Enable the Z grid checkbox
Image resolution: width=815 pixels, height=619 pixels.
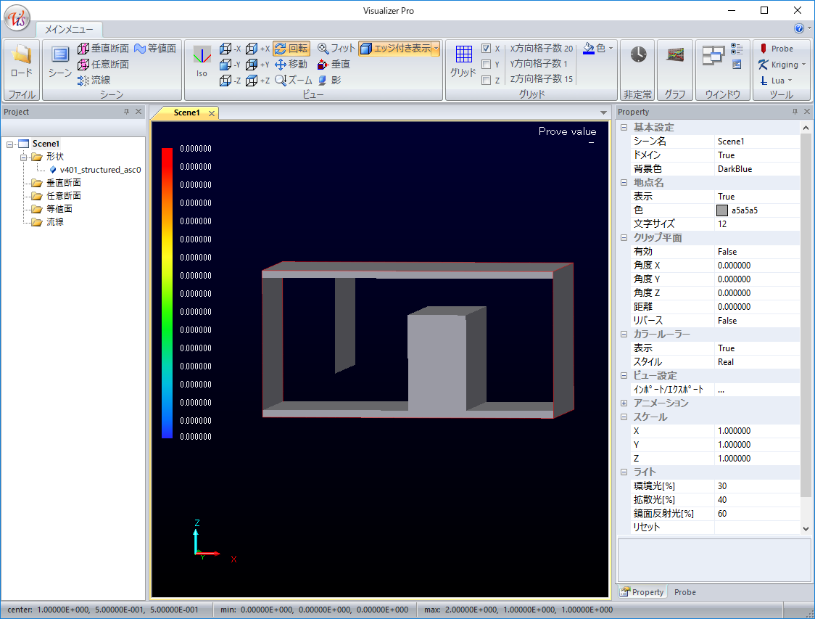pyautogui.click(x=487, y=81)
